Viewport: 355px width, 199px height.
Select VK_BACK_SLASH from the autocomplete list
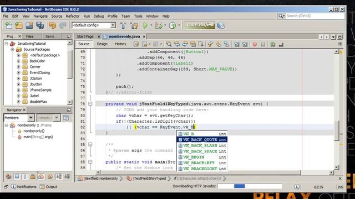tap(202, 145)
